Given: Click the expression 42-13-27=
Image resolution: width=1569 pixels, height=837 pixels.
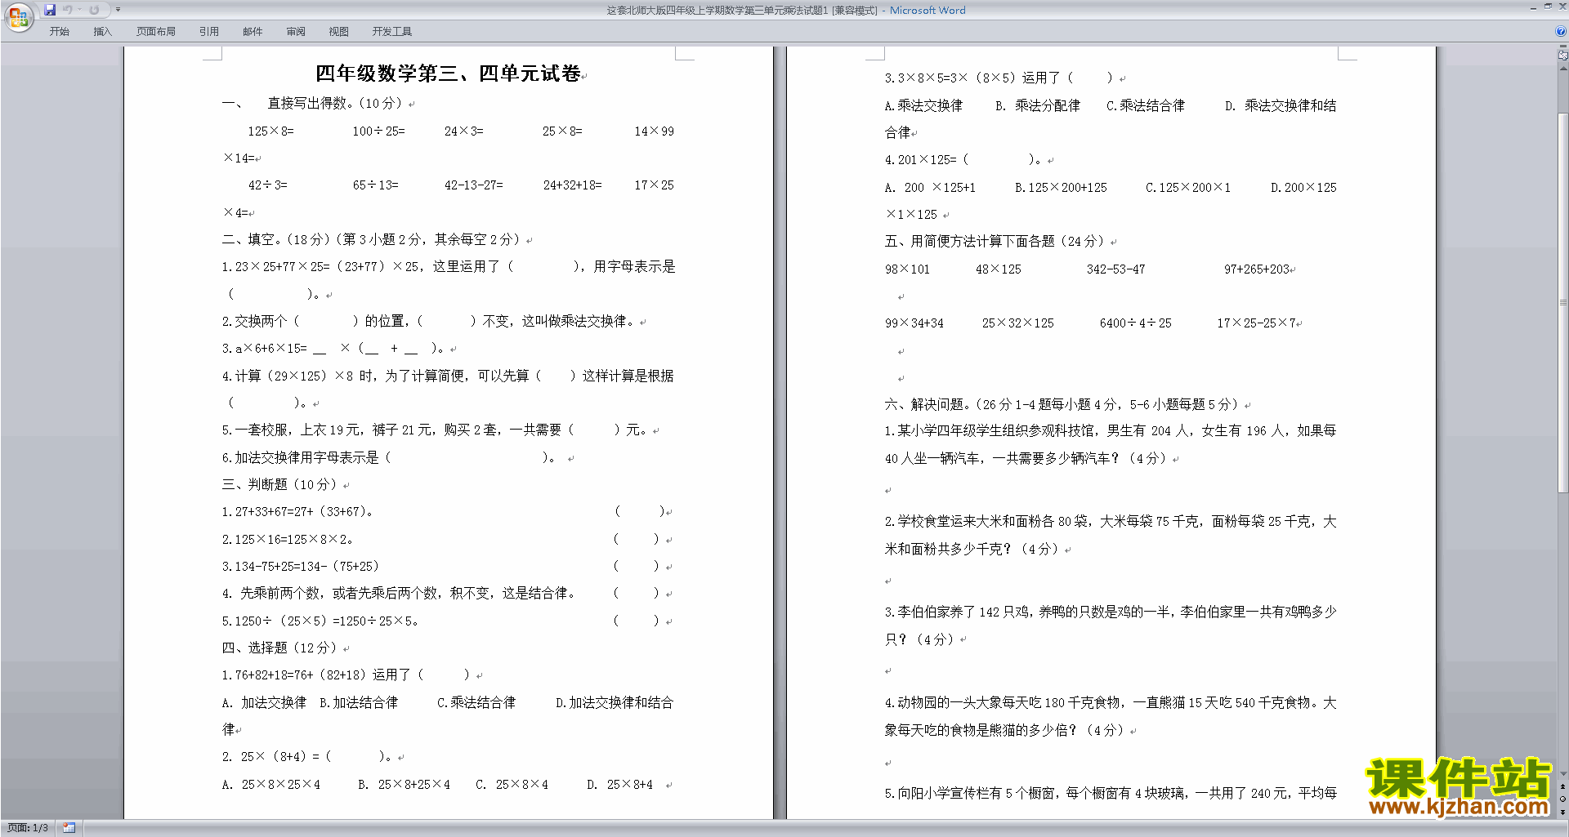Looking at the screenshot, I should [x=474, y=185].
